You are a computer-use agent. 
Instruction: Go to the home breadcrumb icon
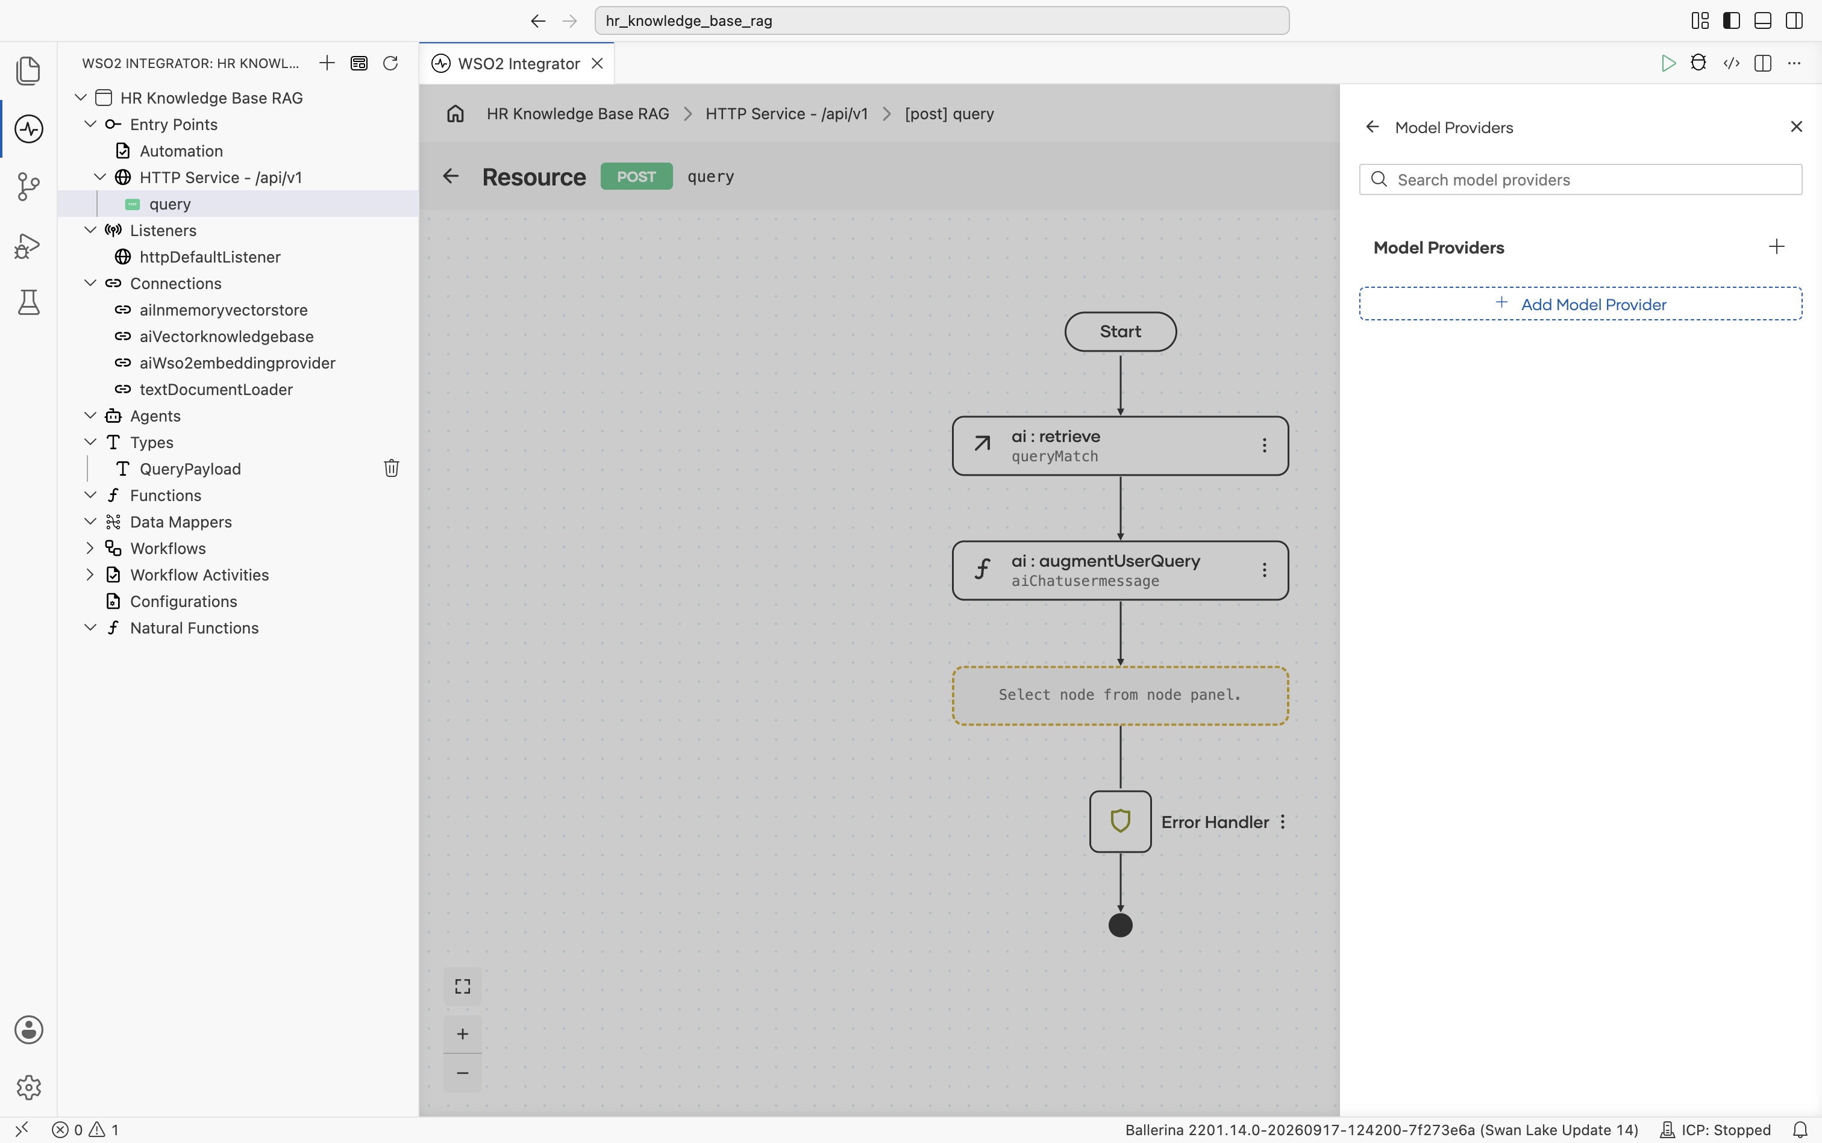pyautogui.click(x=456, y=113)
